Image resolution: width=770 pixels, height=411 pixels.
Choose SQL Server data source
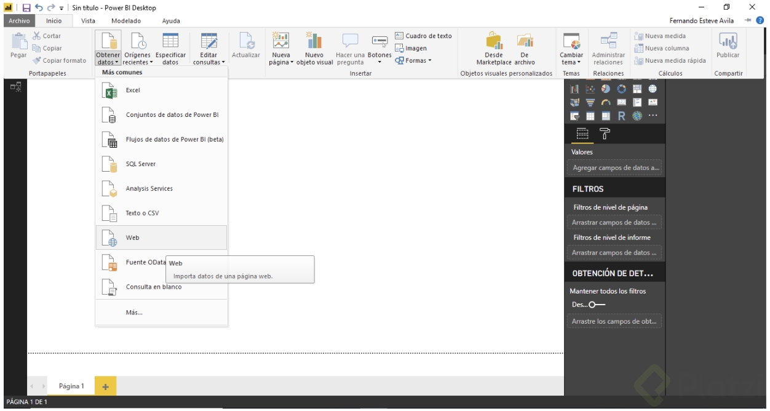coord(161,164)
